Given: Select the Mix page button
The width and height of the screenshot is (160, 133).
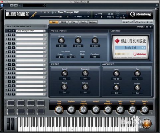Looking at the screenshot, I should 73,22.
